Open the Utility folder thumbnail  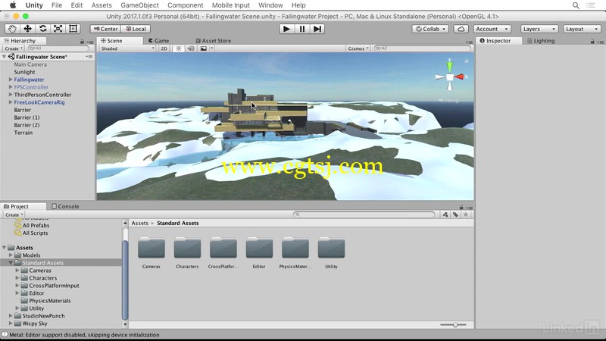click(x=331, y=248)
